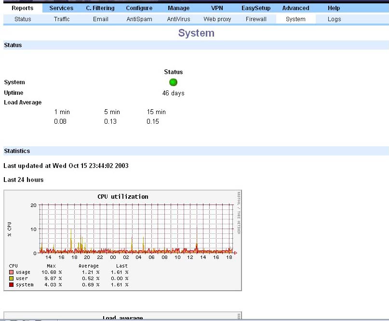The width and height of the screenshot is (389, 321).
Task: Open the Configure menu
Action: [139, 8]
